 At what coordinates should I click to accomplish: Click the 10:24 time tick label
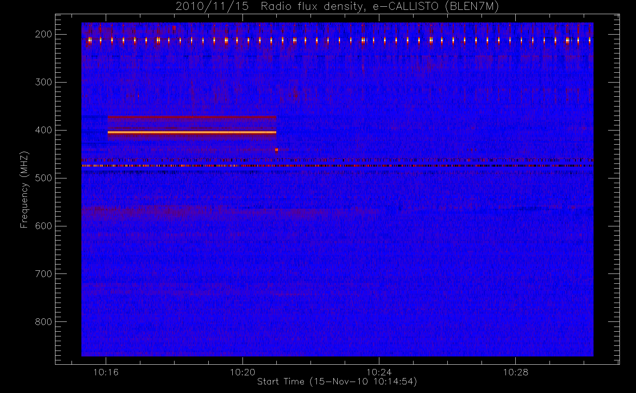(x=379, y=372)
